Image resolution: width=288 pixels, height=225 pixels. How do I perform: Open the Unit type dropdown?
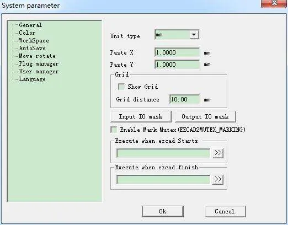[x=194, y=35]
